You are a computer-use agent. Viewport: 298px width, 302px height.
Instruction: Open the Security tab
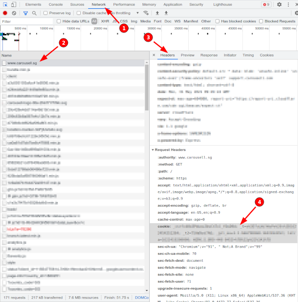pyautogui.click(x=196, y=5)
